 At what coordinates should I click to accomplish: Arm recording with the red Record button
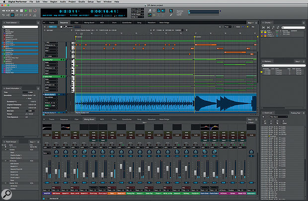[x=35, y=10]
